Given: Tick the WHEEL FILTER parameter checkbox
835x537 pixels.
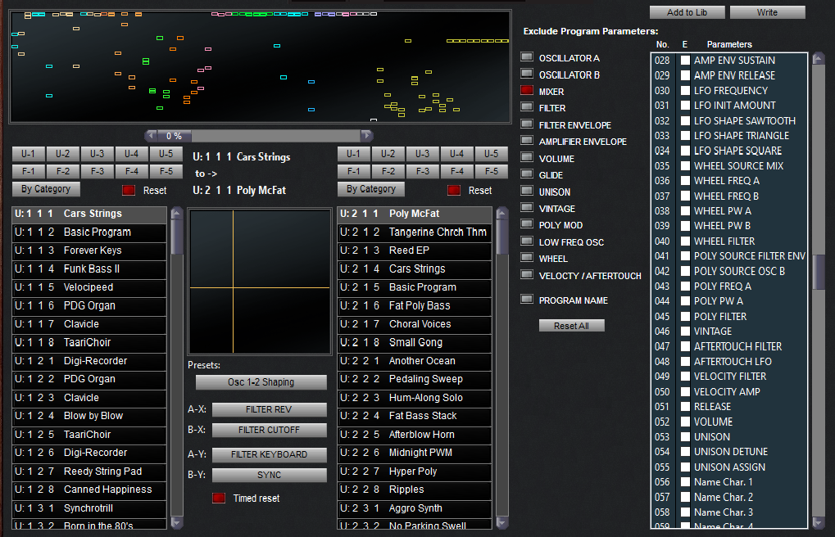Looking at the screenshot, I should click(x=685, y=241).
